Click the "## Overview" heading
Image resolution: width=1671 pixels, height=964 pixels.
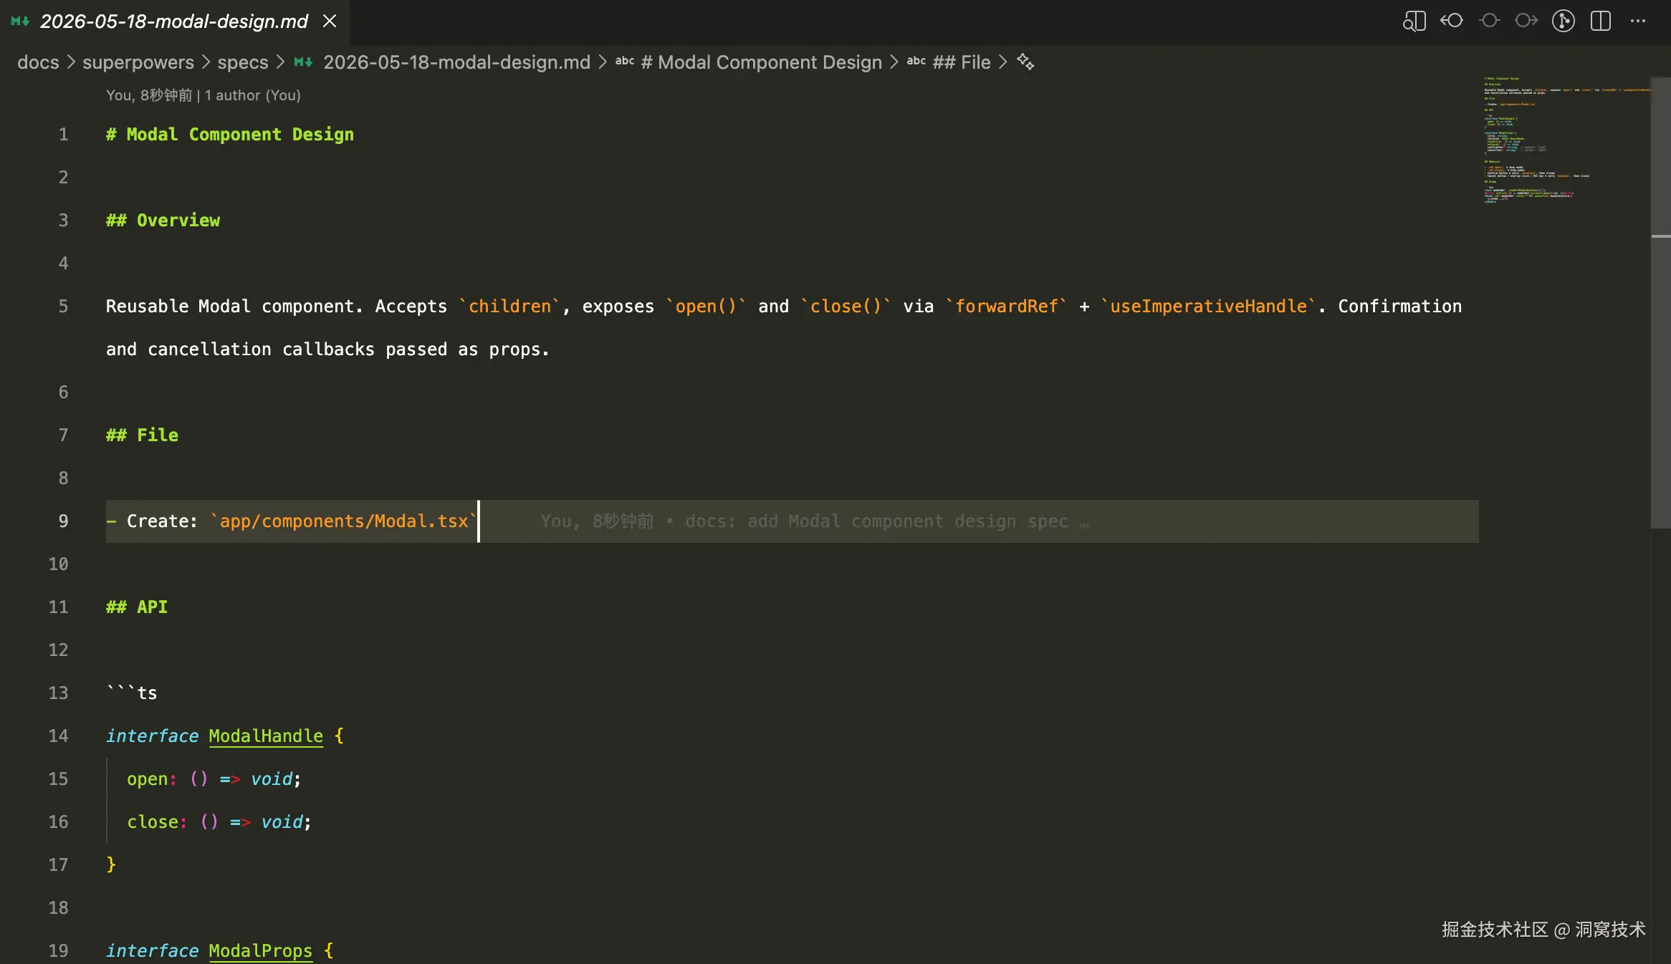point(163,221)
